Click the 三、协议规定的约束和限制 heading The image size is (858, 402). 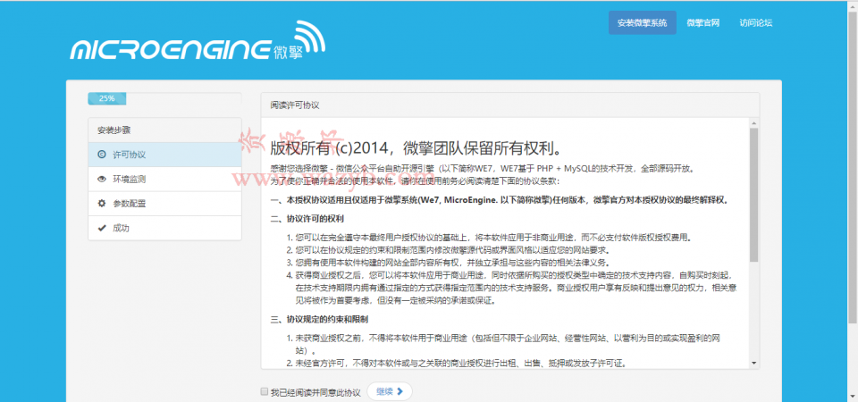(319, 319)
